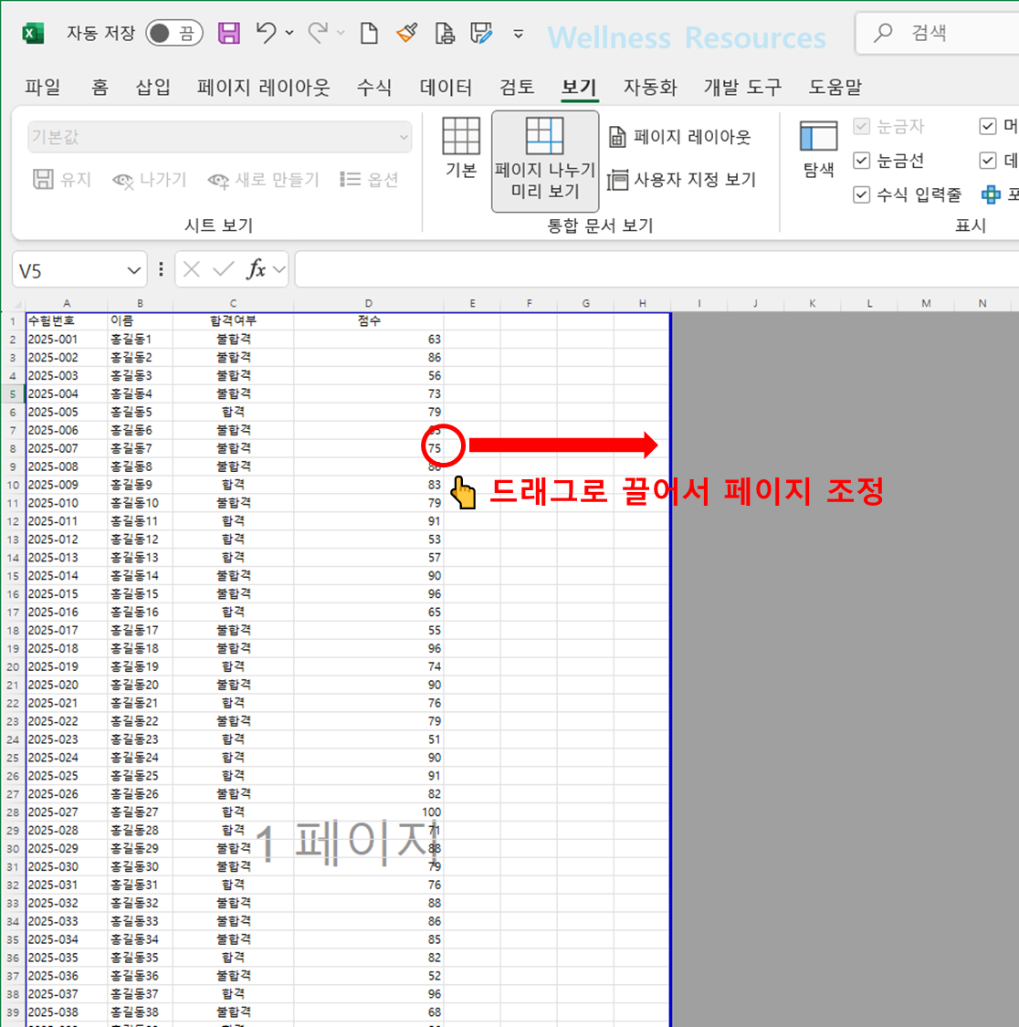The image size is (1019, 1027).
Task: Click the Cancel X formula icon
Action: 192,269
